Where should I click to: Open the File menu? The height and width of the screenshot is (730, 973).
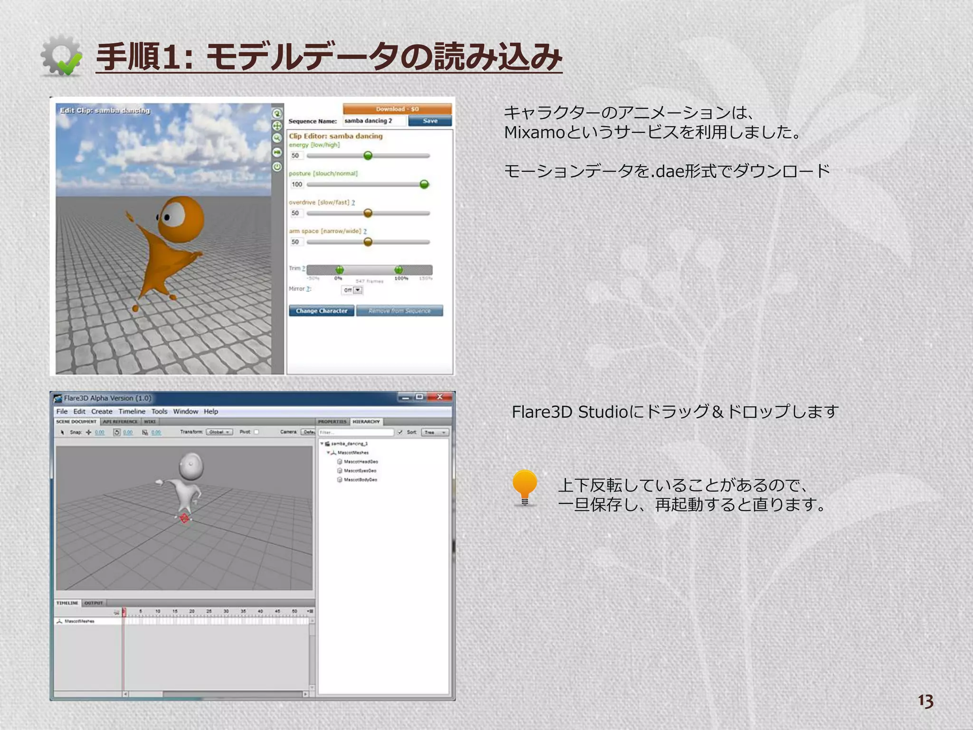click(62, 412)
